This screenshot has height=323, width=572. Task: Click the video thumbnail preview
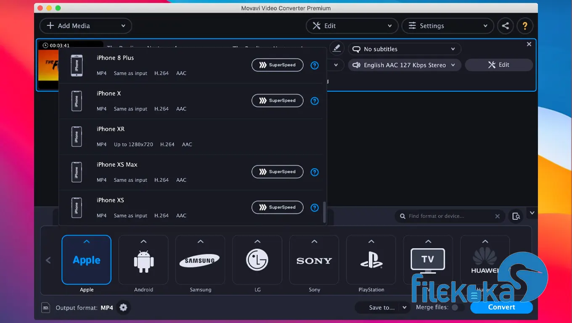click(48, 66)
